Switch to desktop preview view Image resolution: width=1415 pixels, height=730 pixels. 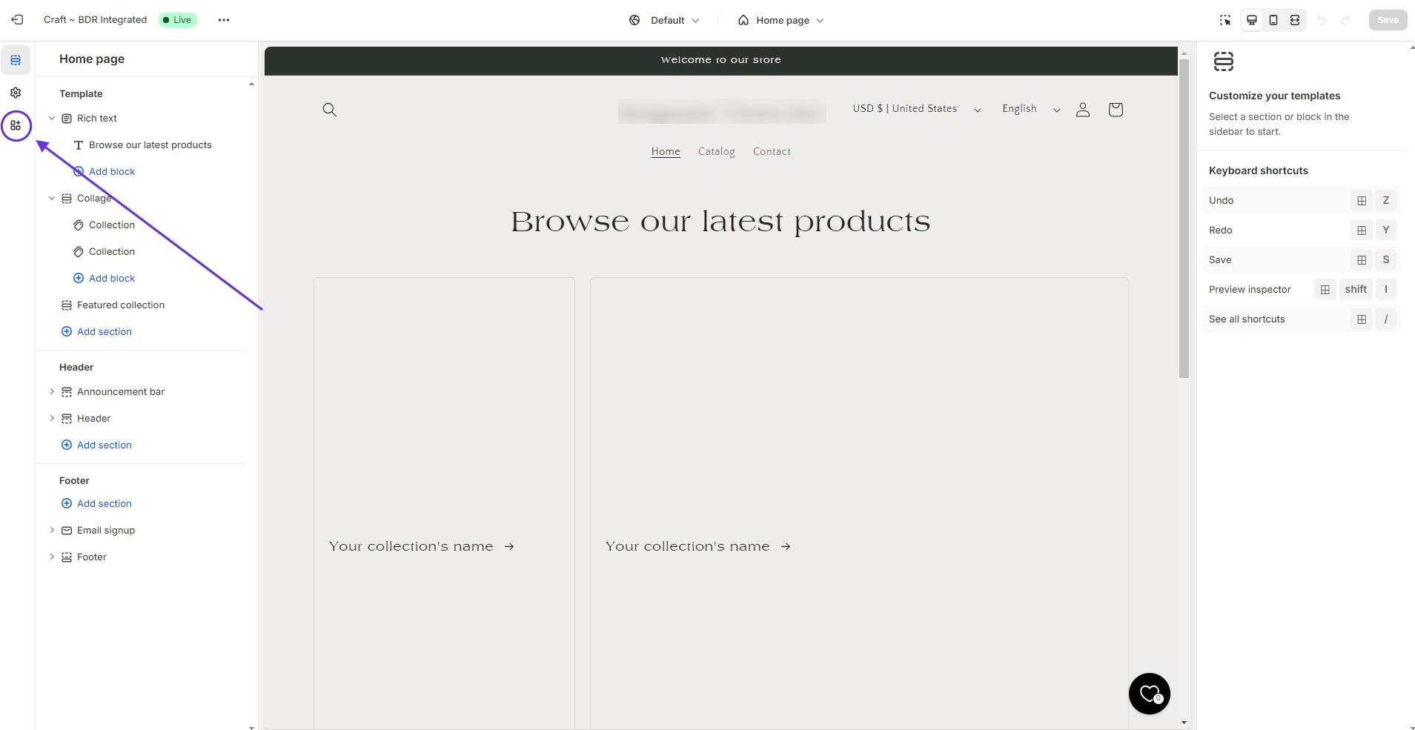point(1252,20)
